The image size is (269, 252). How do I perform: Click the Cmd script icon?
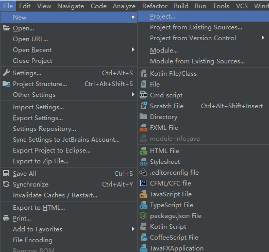[143, 95]
